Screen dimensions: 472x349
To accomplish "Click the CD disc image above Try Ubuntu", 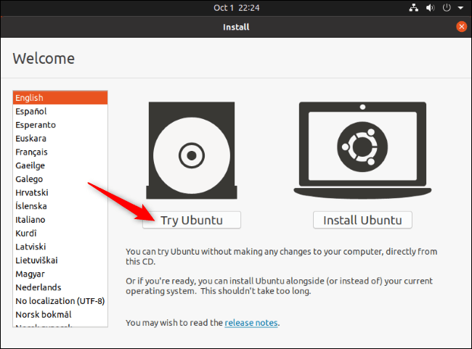I will pyautogui.click(x=192, y=150).
